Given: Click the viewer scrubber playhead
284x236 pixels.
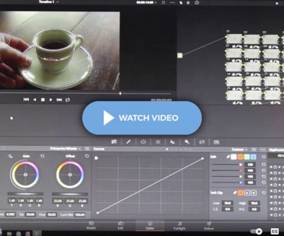Looking at the screenshot, I should pyautogui.click(x=120, y=94).
